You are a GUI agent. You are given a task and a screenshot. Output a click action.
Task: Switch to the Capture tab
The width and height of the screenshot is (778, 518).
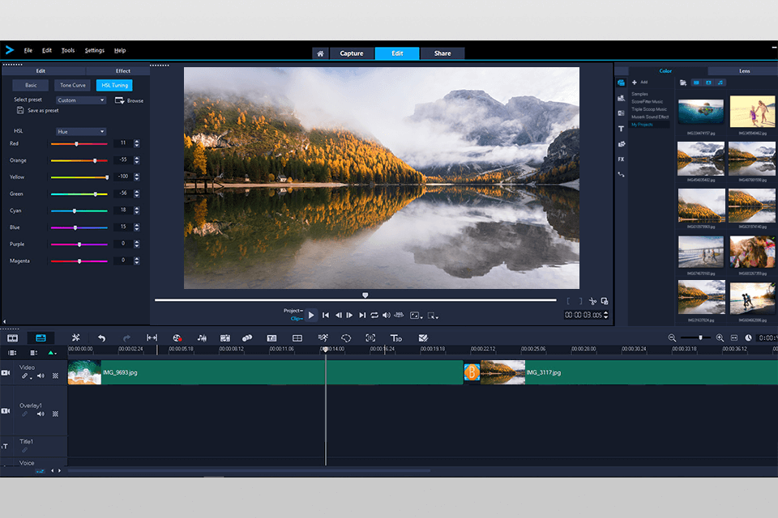click(x=352, y=53)
